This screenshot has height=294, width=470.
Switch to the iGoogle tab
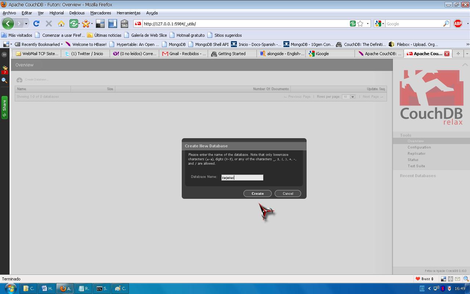[330, 54]
